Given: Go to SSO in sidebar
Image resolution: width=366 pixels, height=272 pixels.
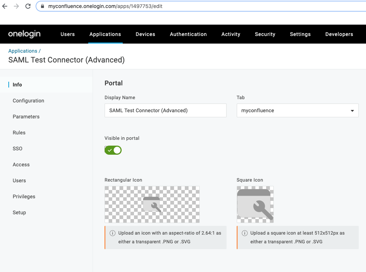Looking at the screenshot, I should click(17, 149).
